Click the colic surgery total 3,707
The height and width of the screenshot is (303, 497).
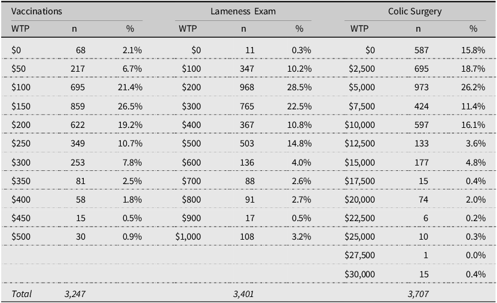pos(418,293)
